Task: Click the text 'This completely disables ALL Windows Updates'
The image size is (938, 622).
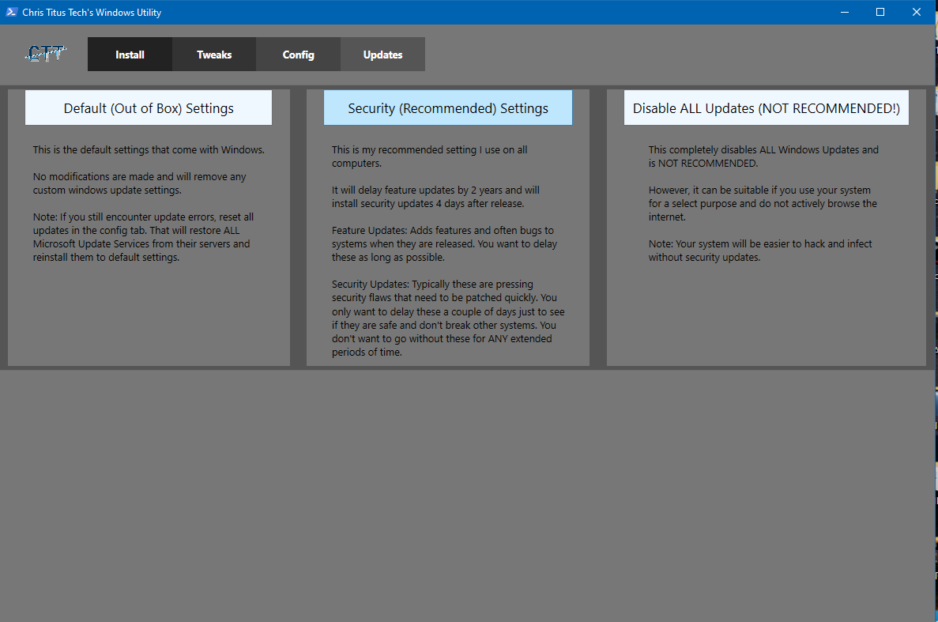Action: pos(763,156)
